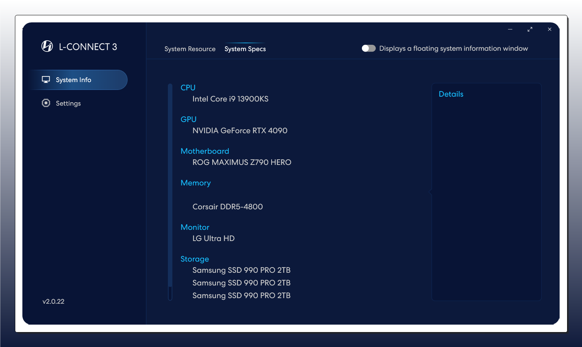Minimize the L-Connect window
This screenshot has height=347, width=582.
tap(510, 29)
